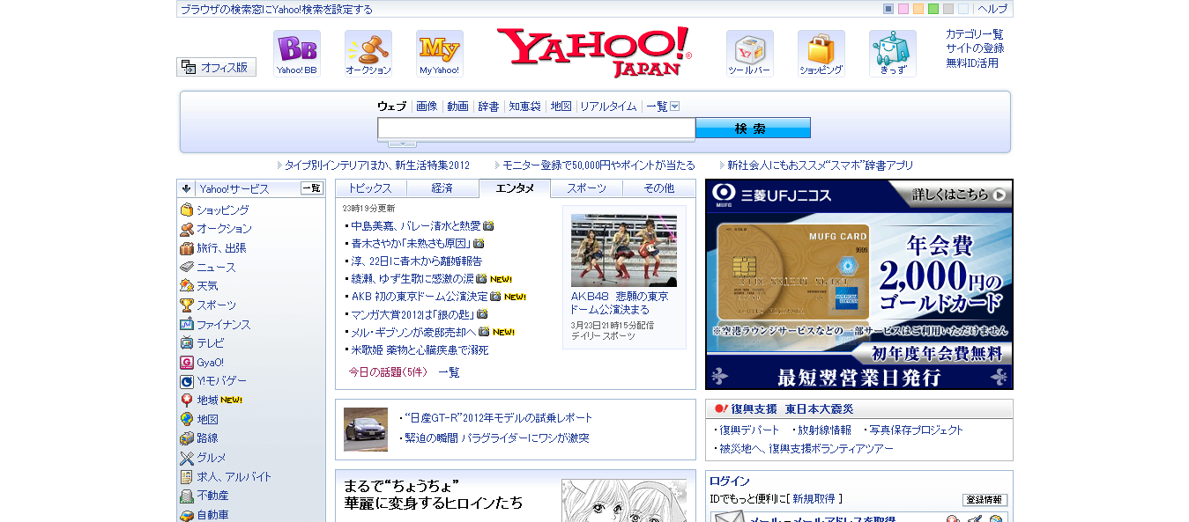Open the 新規取得 link in login box
Screen dimensions: 1189x522
(814, 499)
